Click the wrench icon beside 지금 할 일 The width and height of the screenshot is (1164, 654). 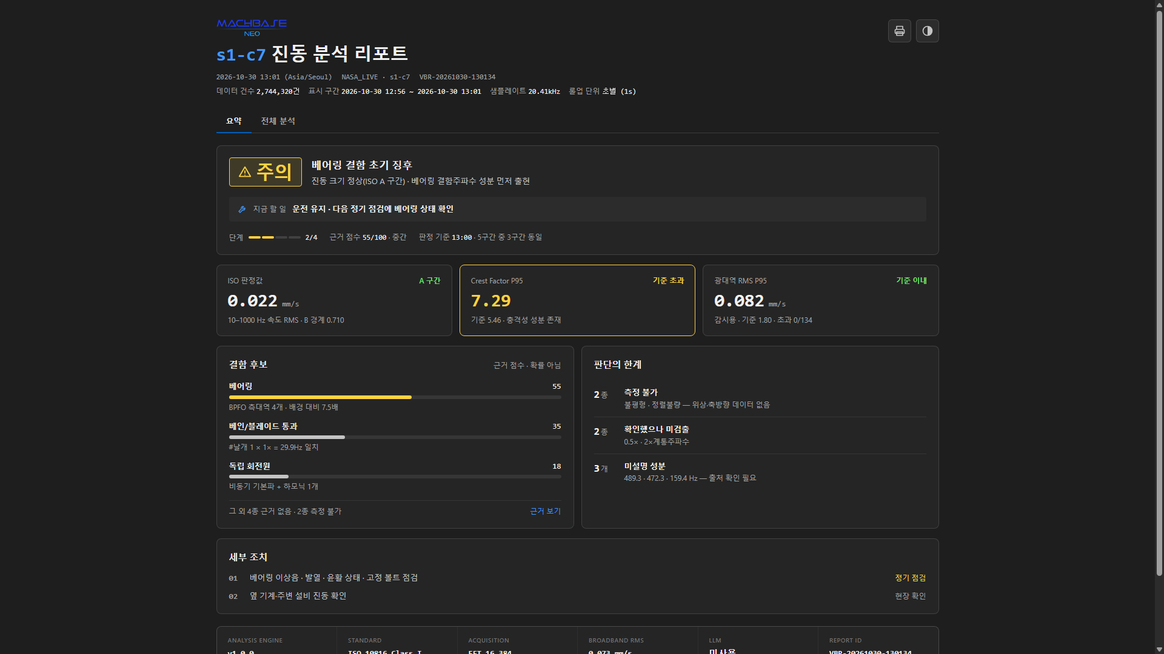pyautogui.click(x=242, y=209)
